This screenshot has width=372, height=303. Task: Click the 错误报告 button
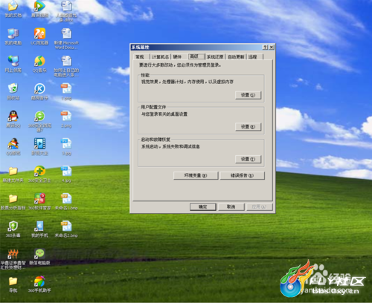click(242, 175)
